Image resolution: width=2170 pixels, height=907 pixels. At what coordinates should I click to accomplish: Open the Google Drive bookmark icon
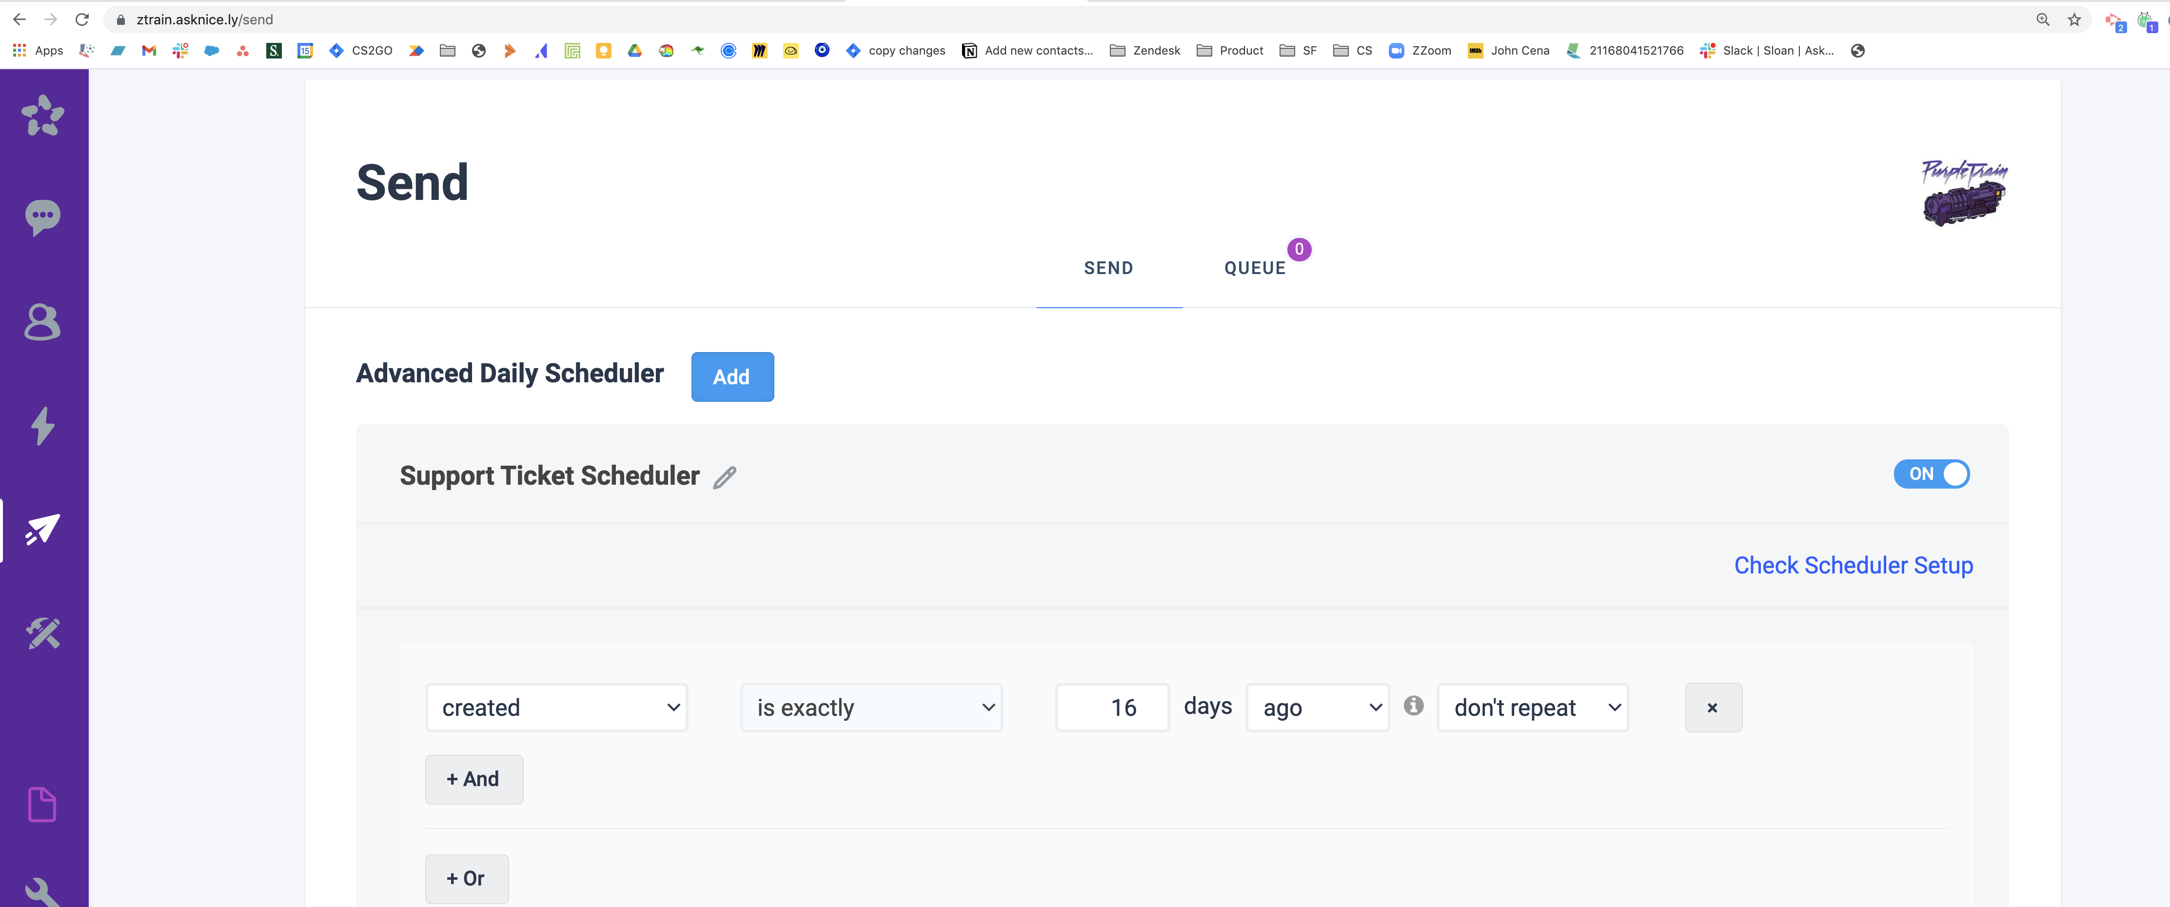(x=634, y=51)
